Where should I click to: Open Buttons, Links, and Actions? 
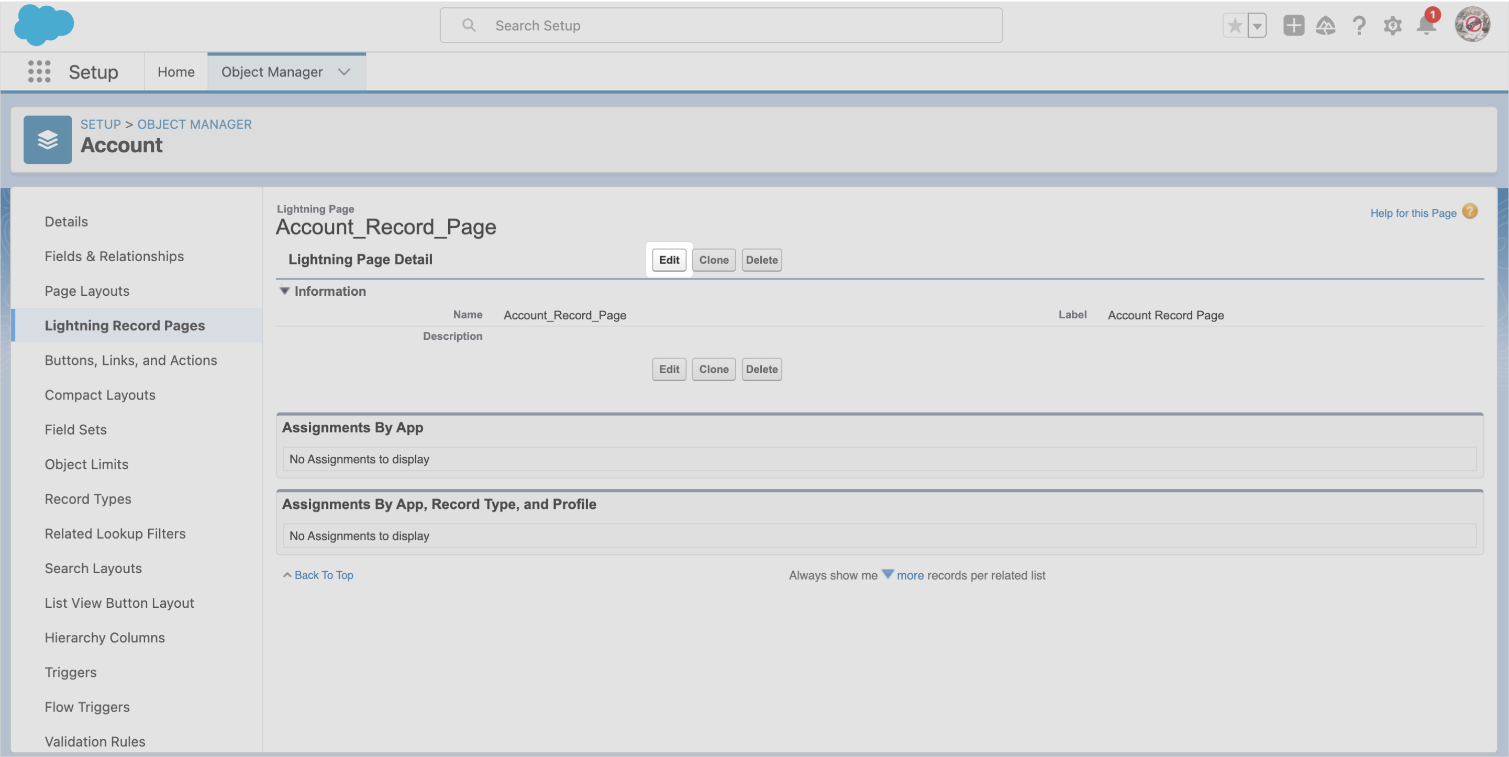tap(130, 360)
